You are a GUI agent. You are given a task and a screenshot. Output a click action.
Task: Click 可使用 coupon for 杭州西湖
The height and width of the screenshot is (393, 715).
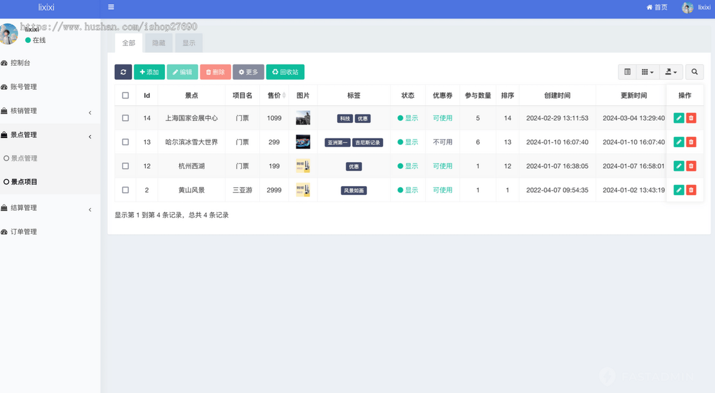[443, 166]
